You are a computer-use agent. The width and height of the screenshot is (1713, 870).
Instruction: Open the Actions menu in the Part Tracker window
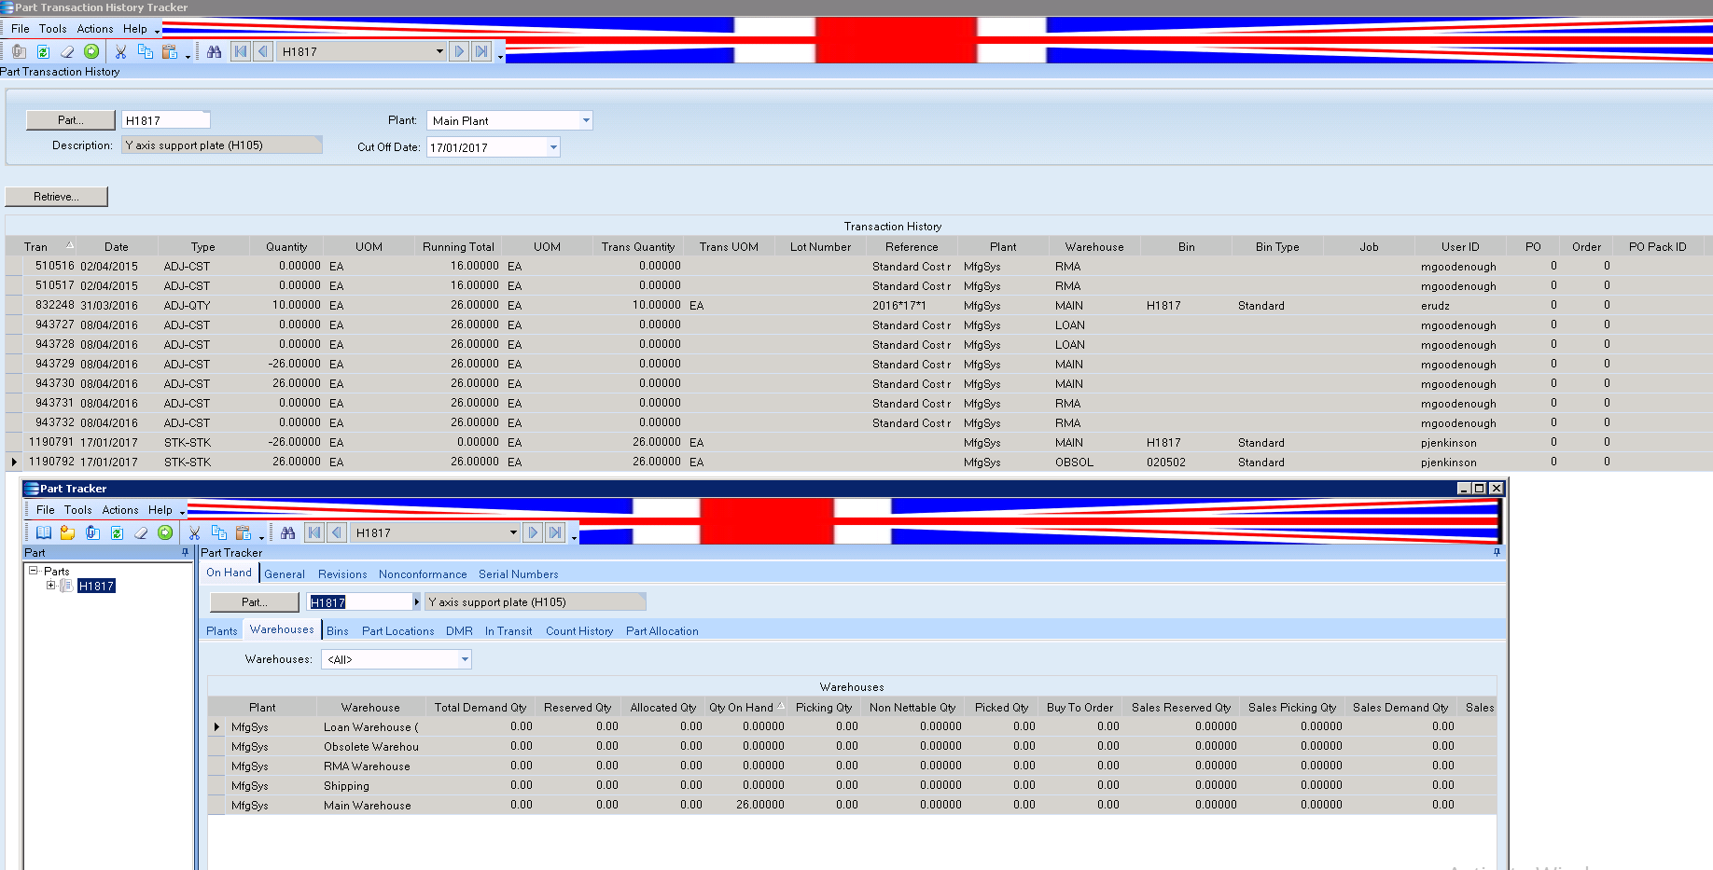tap(120, 510)
